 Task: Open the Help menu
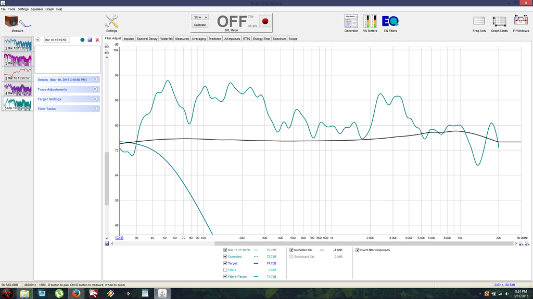[x=59, y=9]
